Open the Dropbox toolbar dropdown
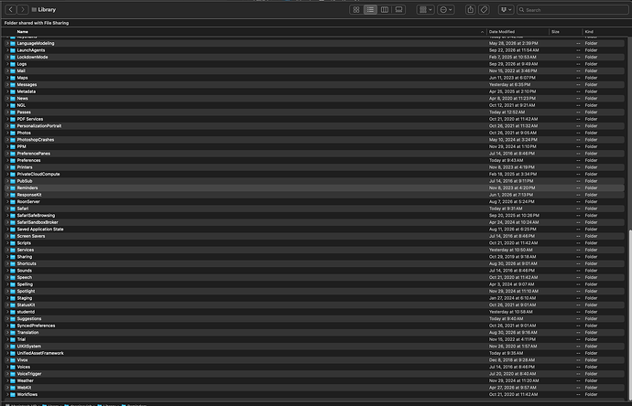This screenshot has height=406, width=632. click(506, 10)
